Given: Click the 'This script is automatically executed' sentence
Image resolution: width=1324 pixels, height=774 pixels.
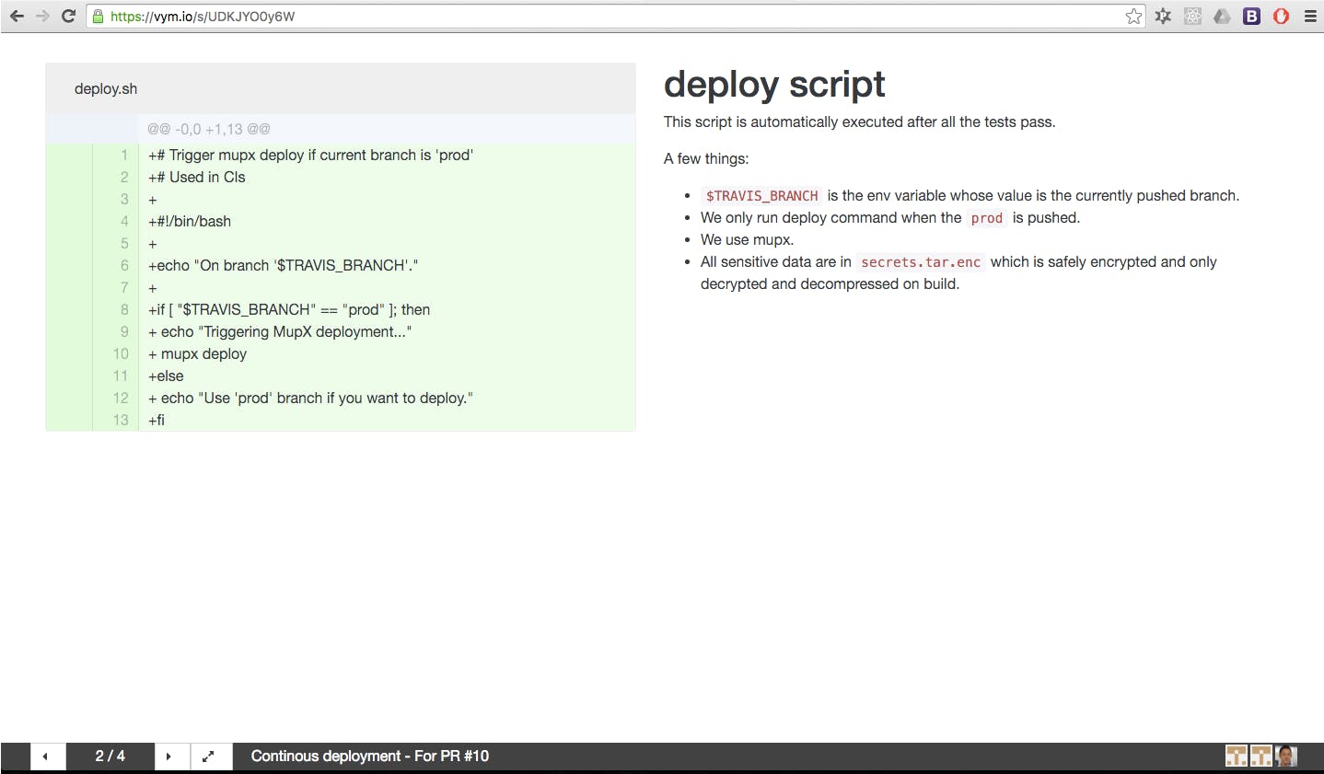Looking at the screenshot, I should click(860, 121).
